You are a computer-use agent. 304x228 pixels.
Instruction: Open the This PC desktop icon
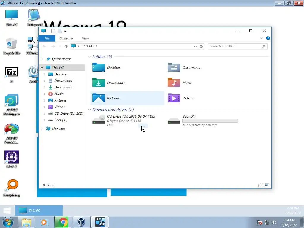pyautogui.click(x=12, y=18)
